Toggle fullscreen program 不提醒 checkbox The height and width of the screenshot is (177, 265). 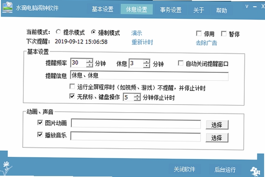coord(72,87)
